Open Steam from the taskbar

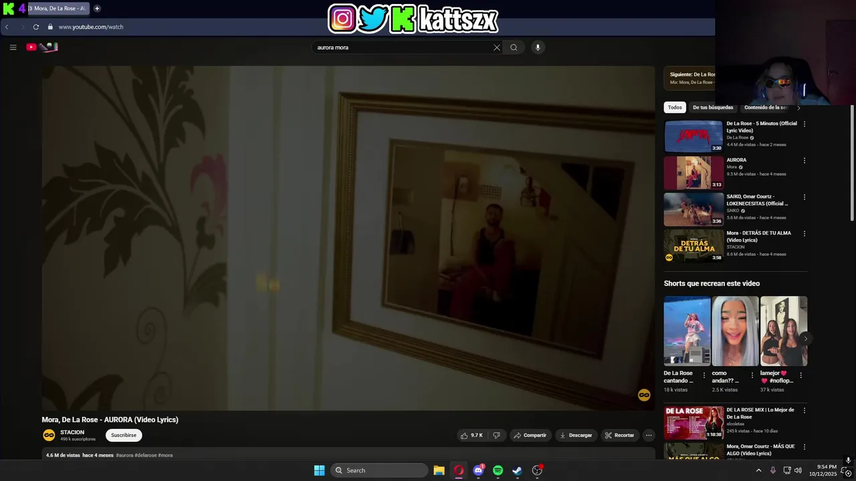pos(517,470)
